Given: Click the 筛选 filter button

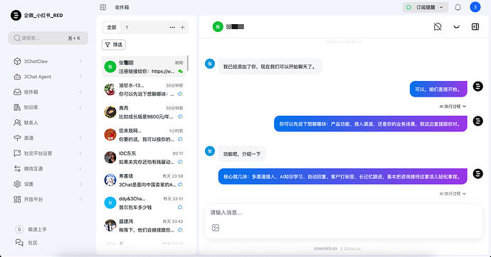Looking at the screenshot, I should coord(114,45).
